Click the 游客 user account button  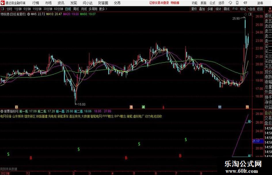point(260,3)
